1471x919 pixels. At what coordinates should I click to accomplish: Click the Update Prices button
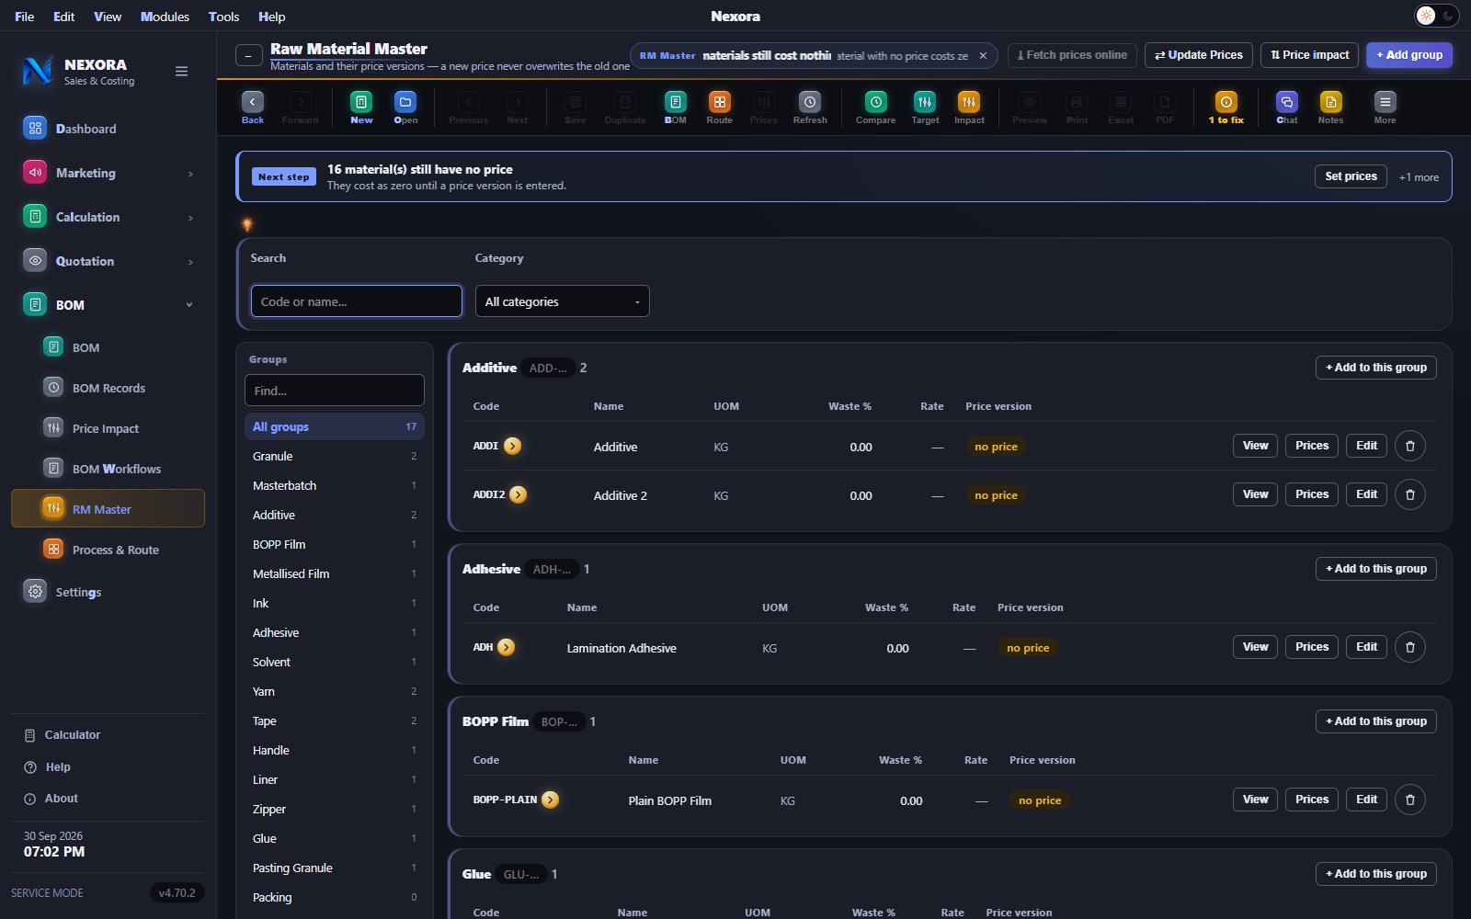1199,55
